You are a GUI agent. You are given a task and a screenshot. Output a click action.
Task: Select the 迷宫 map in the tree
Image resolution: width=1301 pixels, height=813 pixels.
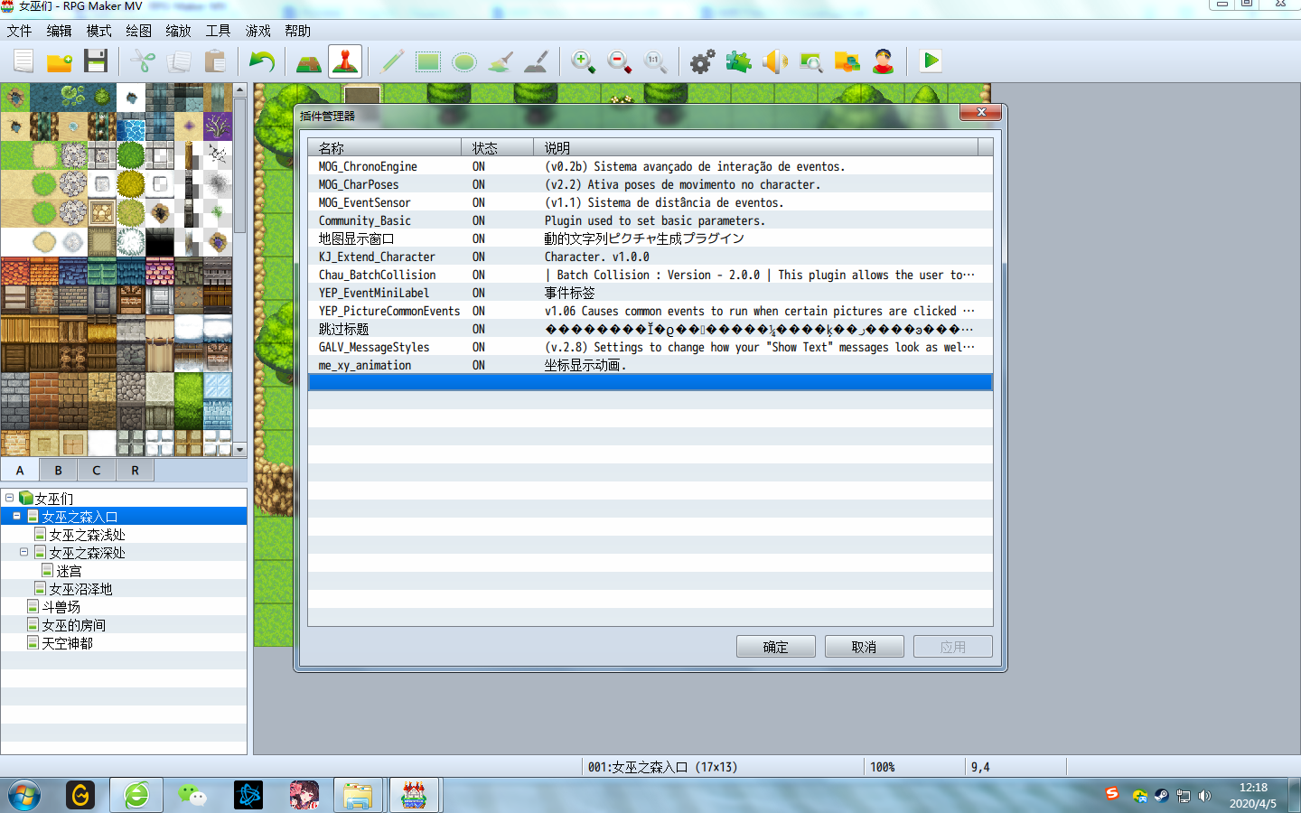pos(69,571)
